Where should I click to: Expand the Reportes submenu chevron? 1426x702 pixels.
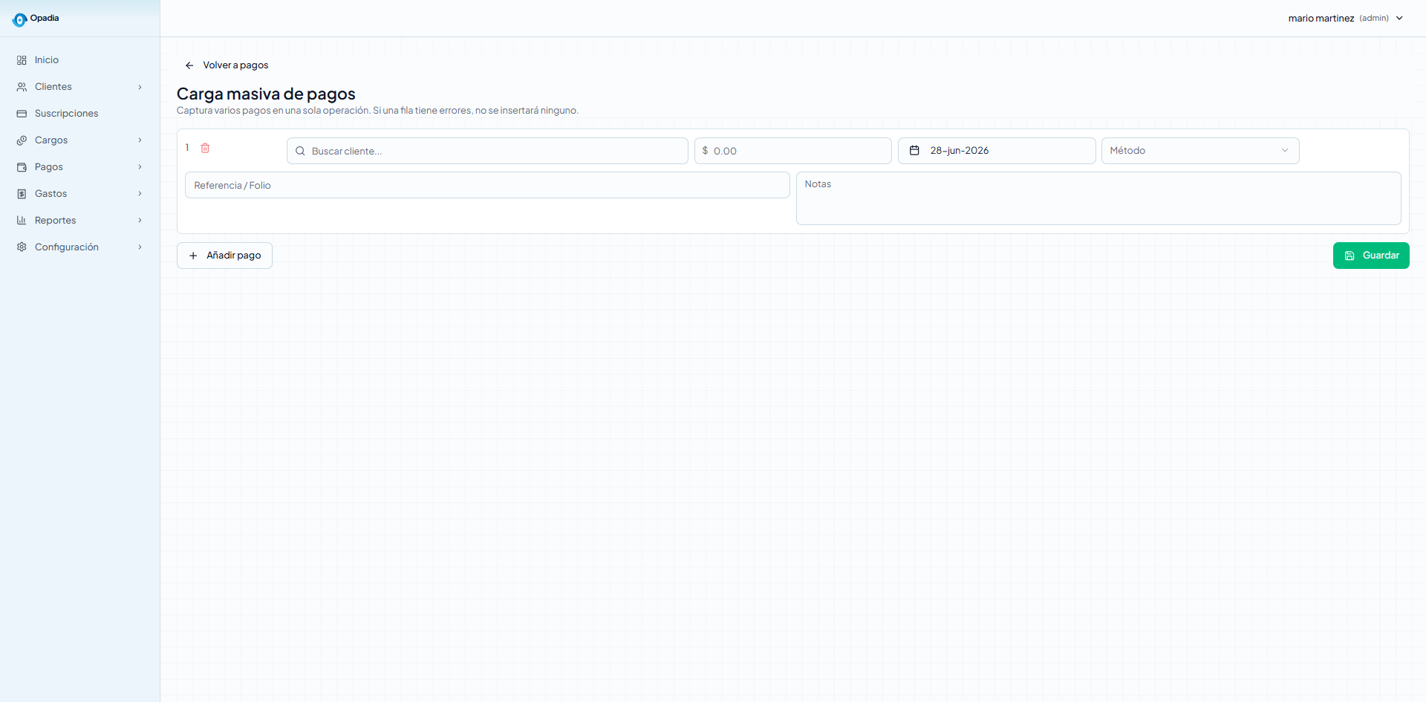pos(140,221)
